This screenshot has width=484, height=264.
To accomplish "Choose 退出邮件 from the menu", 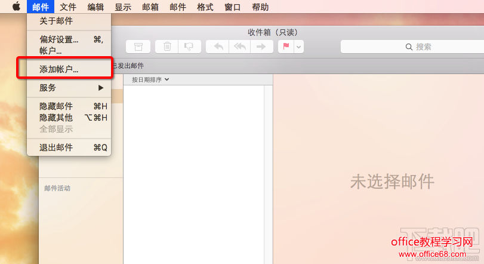I will [69, 148].
